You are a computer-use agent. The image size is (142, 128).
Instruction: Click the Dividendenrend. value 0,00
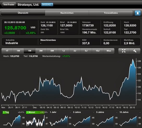click(106, 43)
